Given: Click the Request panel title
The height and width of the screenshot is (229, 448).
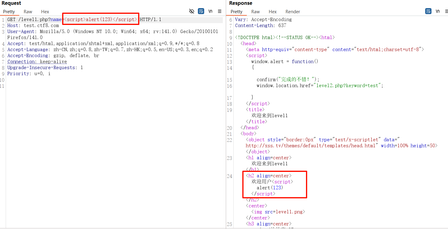Looking at the screenshot, I should tap(11, 3).
